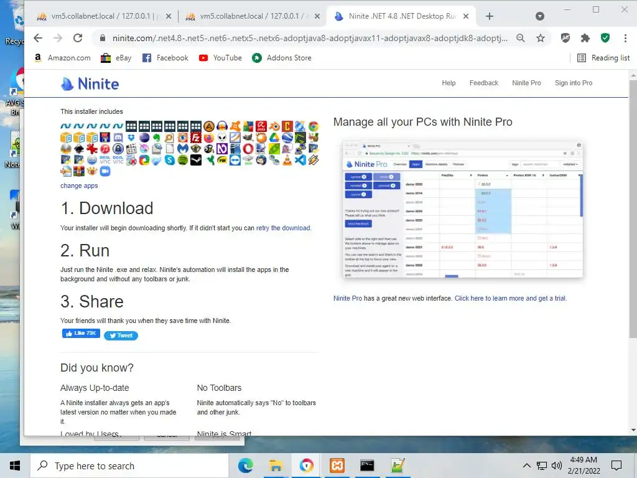Open the eBay bookmark
This screenshot has width=637, height=478.
pos(116,58)
